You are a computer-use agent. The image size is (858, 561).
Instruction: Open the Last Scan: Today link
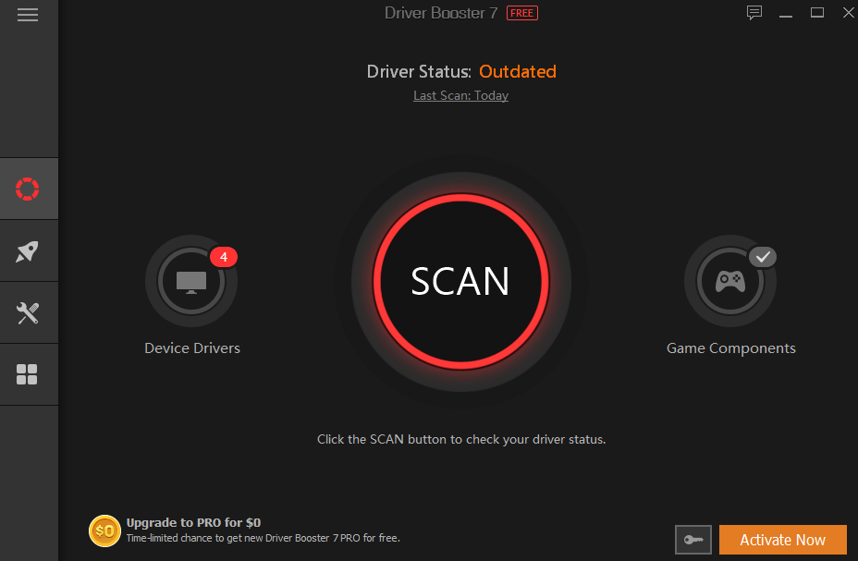[460, 95]
